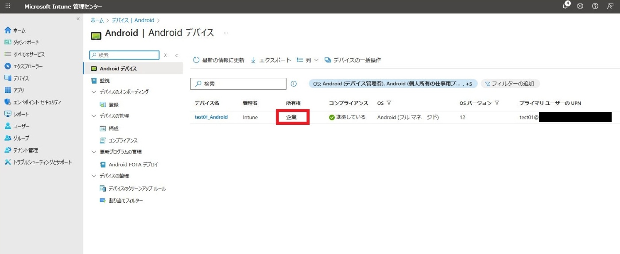
Task: Click the device list search box
Action: tap(238, 84)
